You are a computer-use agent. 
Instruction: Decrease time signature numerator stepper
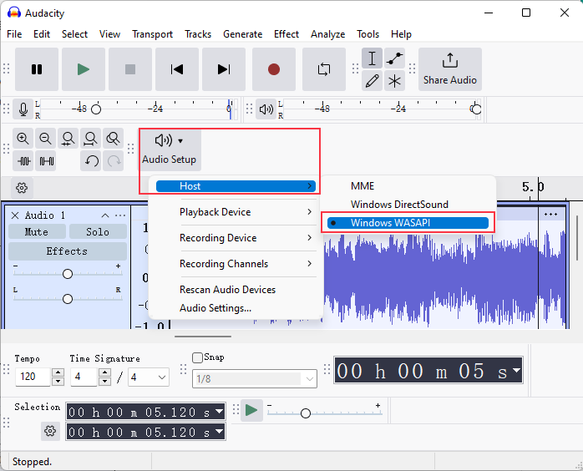(105, 382)
